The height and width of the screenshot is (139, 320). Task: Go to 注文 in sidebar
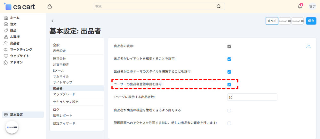tap(13, 24)
